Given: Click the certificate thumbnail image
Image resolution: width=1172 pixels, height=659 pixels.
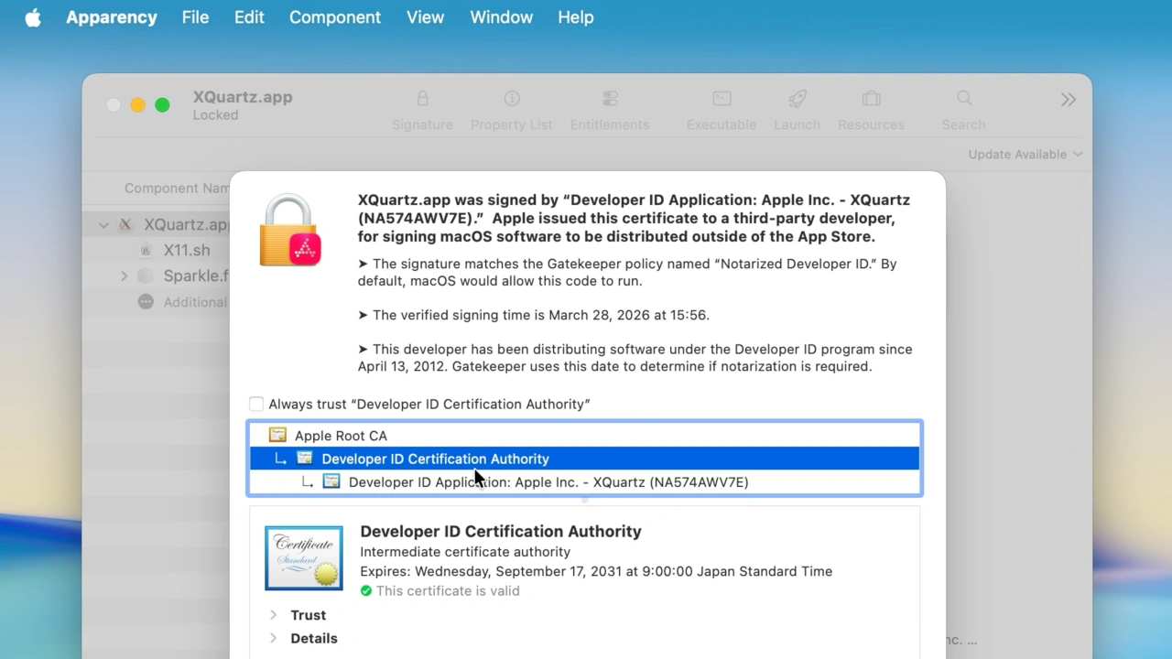Looking at the screenshot, I should (303, 557).
